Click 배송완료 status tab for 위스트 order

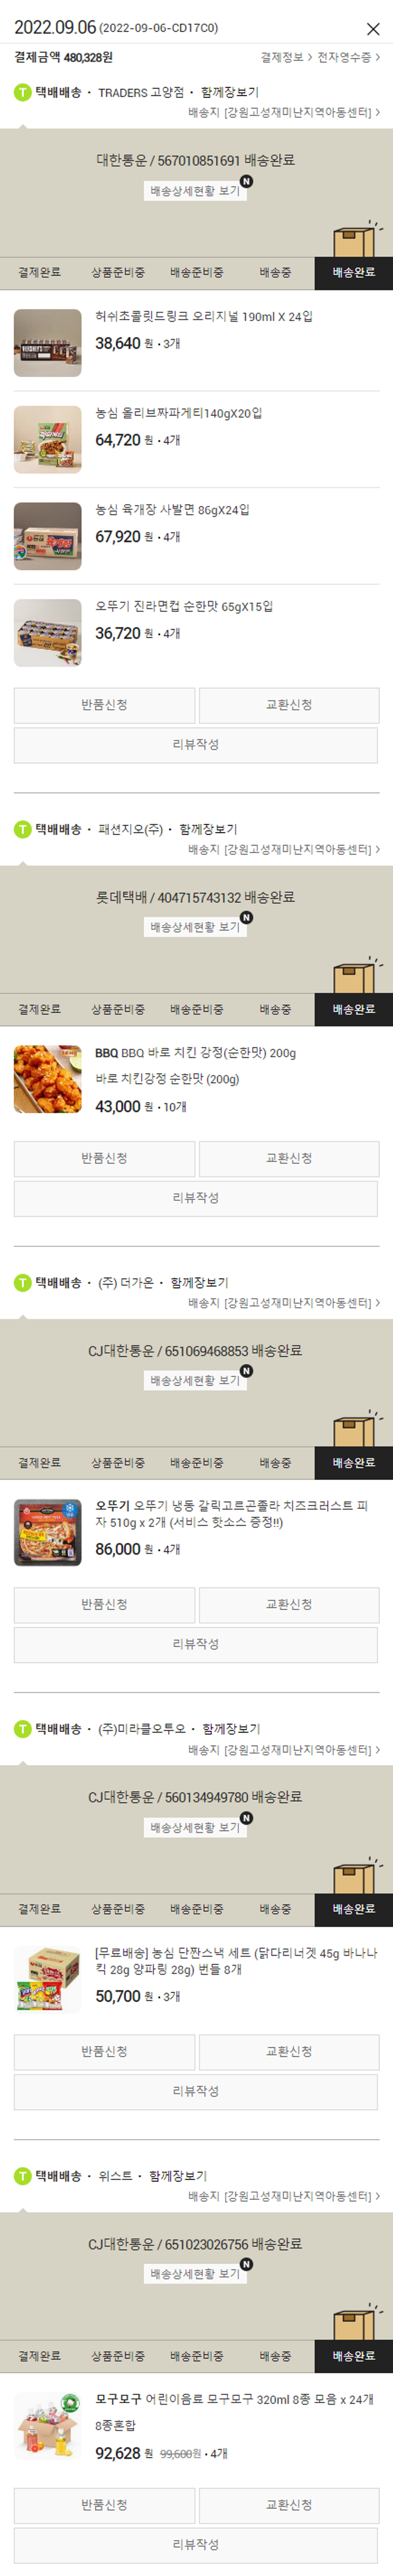[x=354, y=2356]
